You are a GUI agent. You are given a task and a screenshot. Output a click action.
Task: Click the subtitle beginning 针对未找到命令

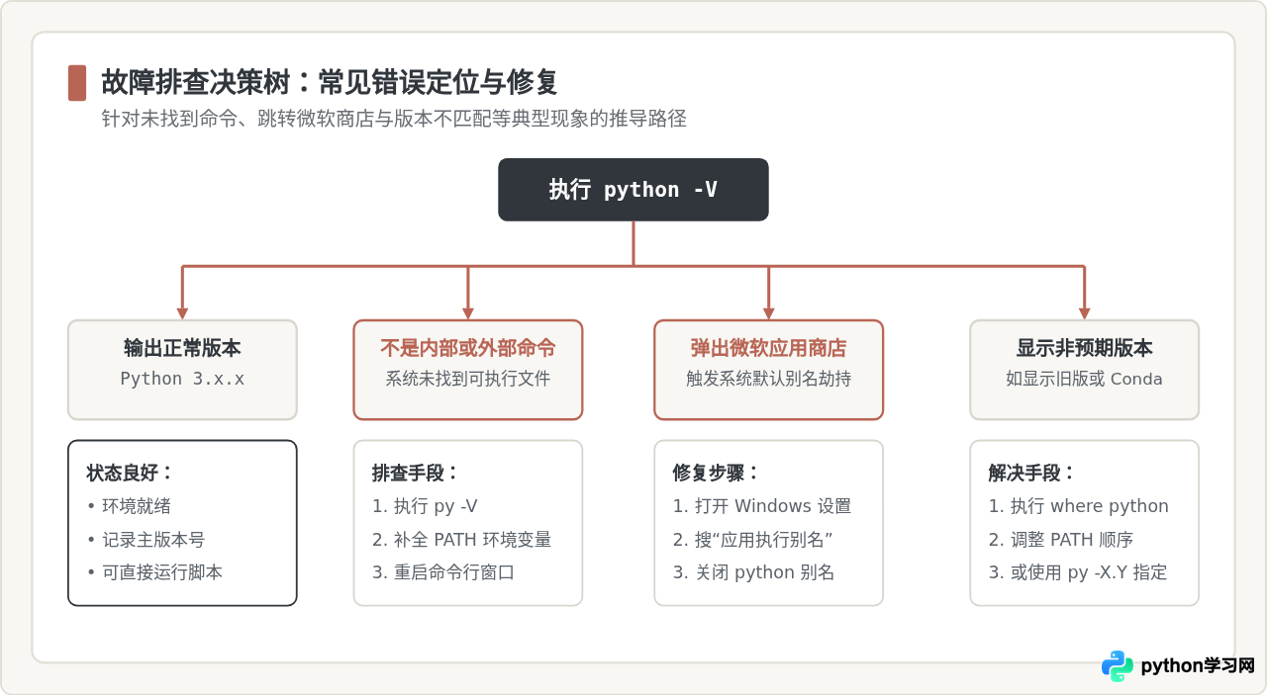(394, 119)
